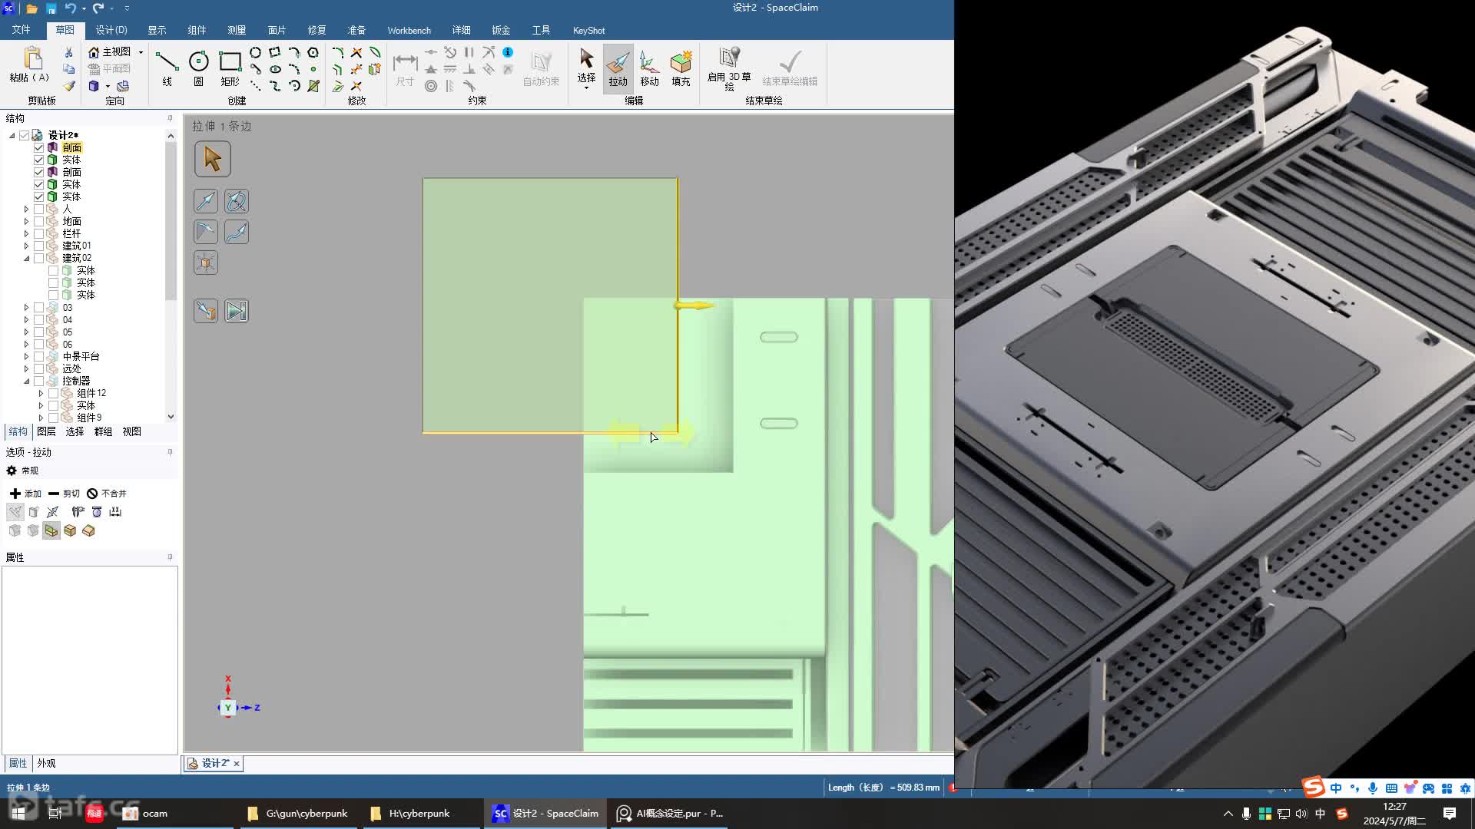This screenshot has height=829, width=1475.
Task: Uncheck the first 剖面 item checkbox
Action: pos(38,147)
